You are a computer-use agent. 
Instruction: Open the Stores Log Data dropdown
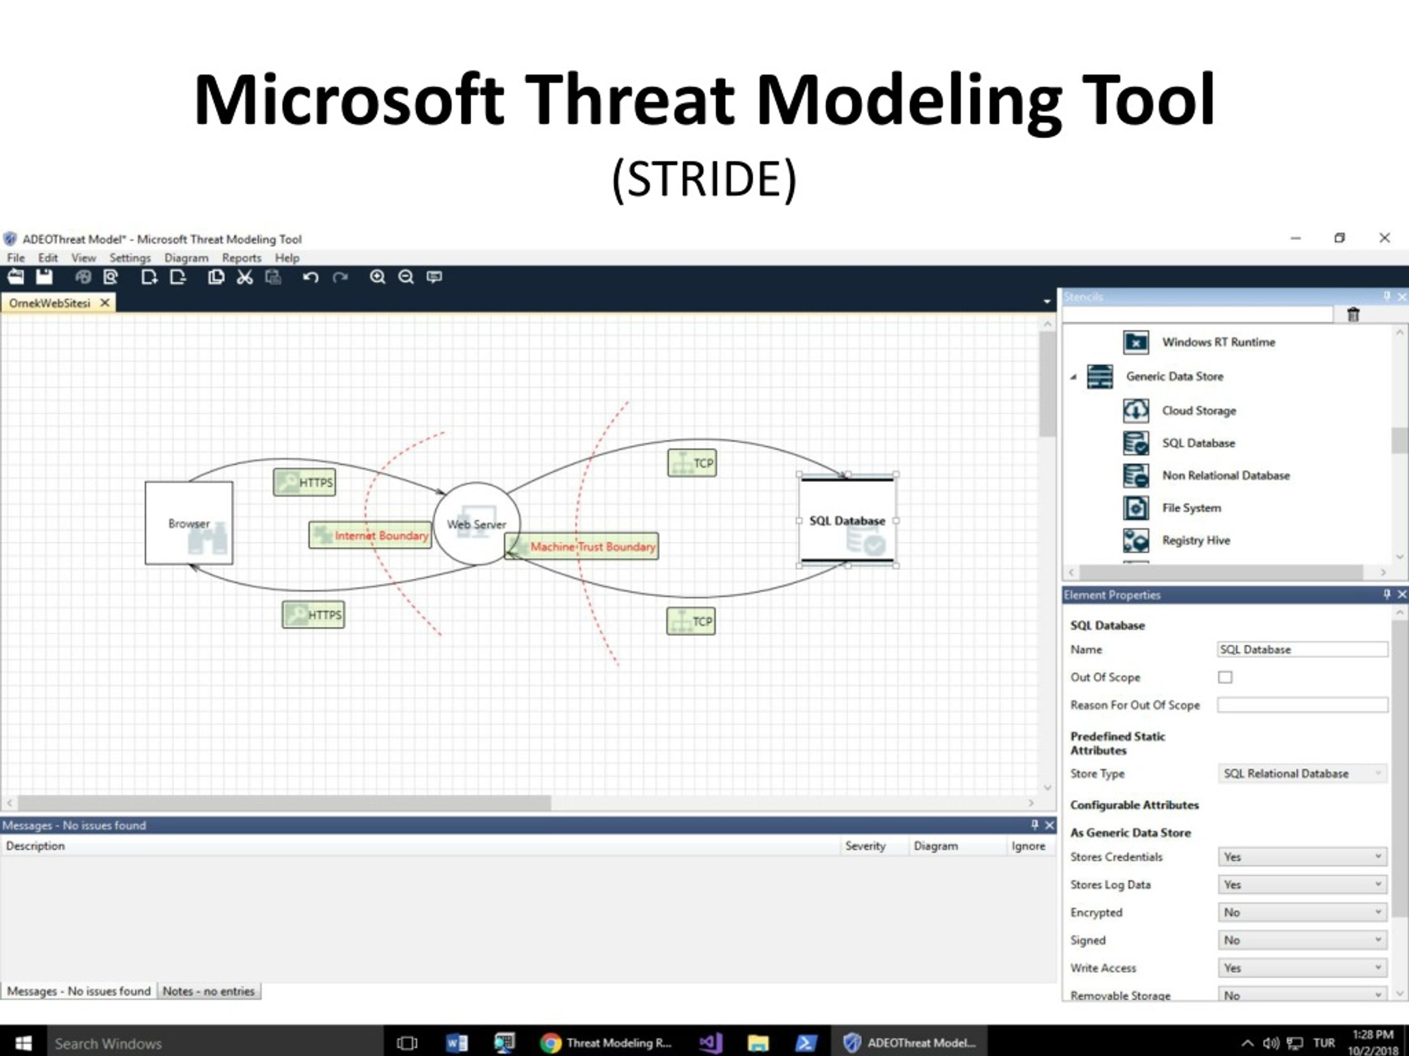(x=1302, y=885)
